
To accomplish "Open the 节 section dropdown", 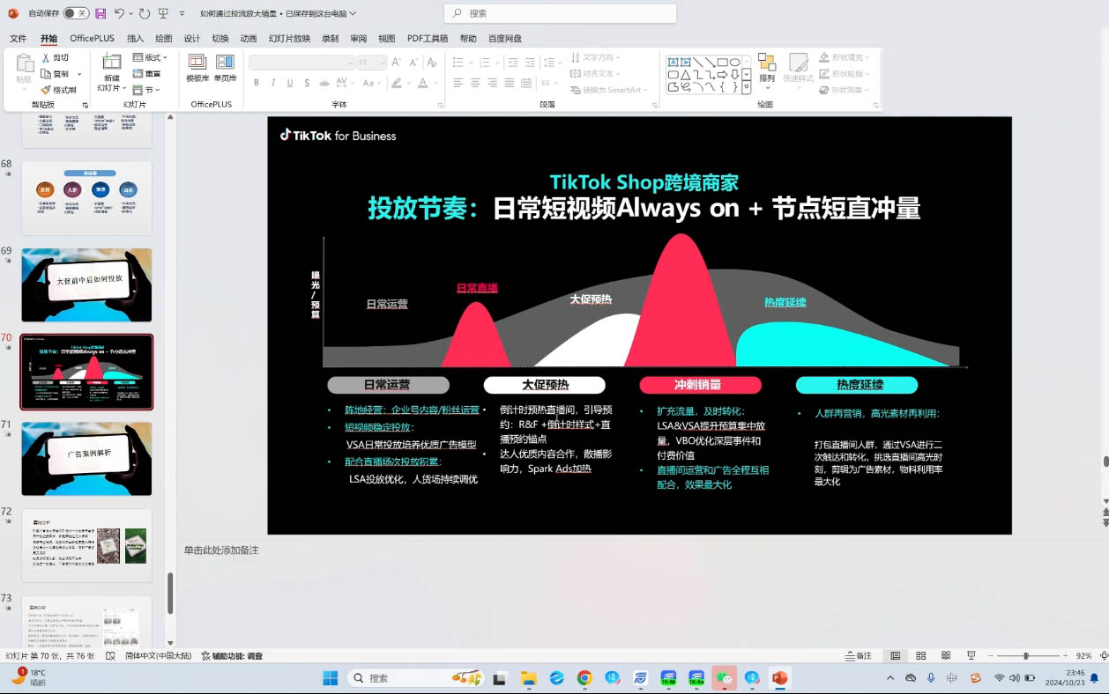I will [147, 89].
